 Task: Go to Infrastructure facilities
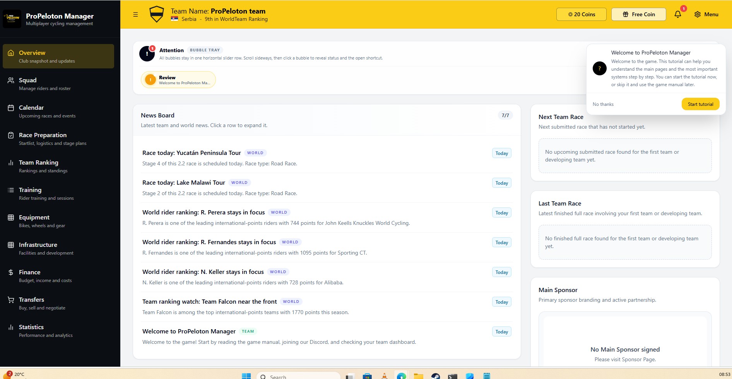click(58, 248)
